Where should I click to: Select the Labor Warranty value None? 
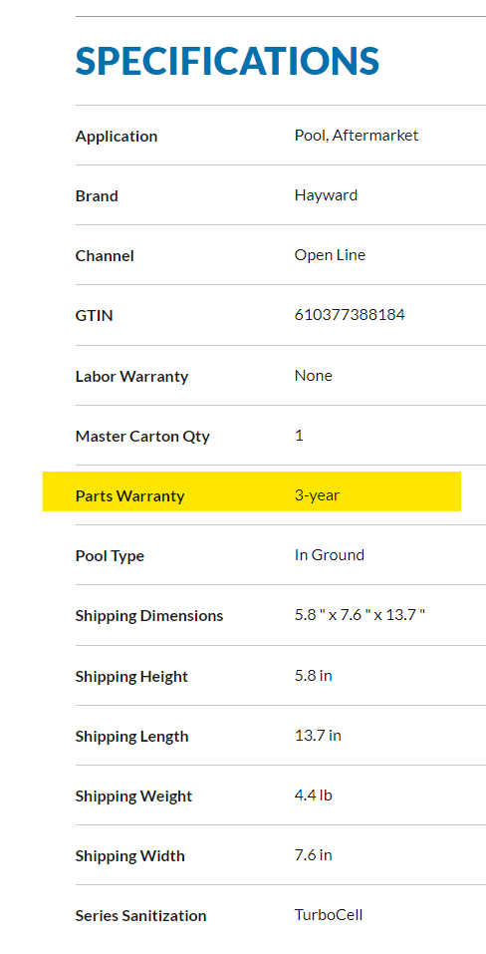[x=314, y=376]
